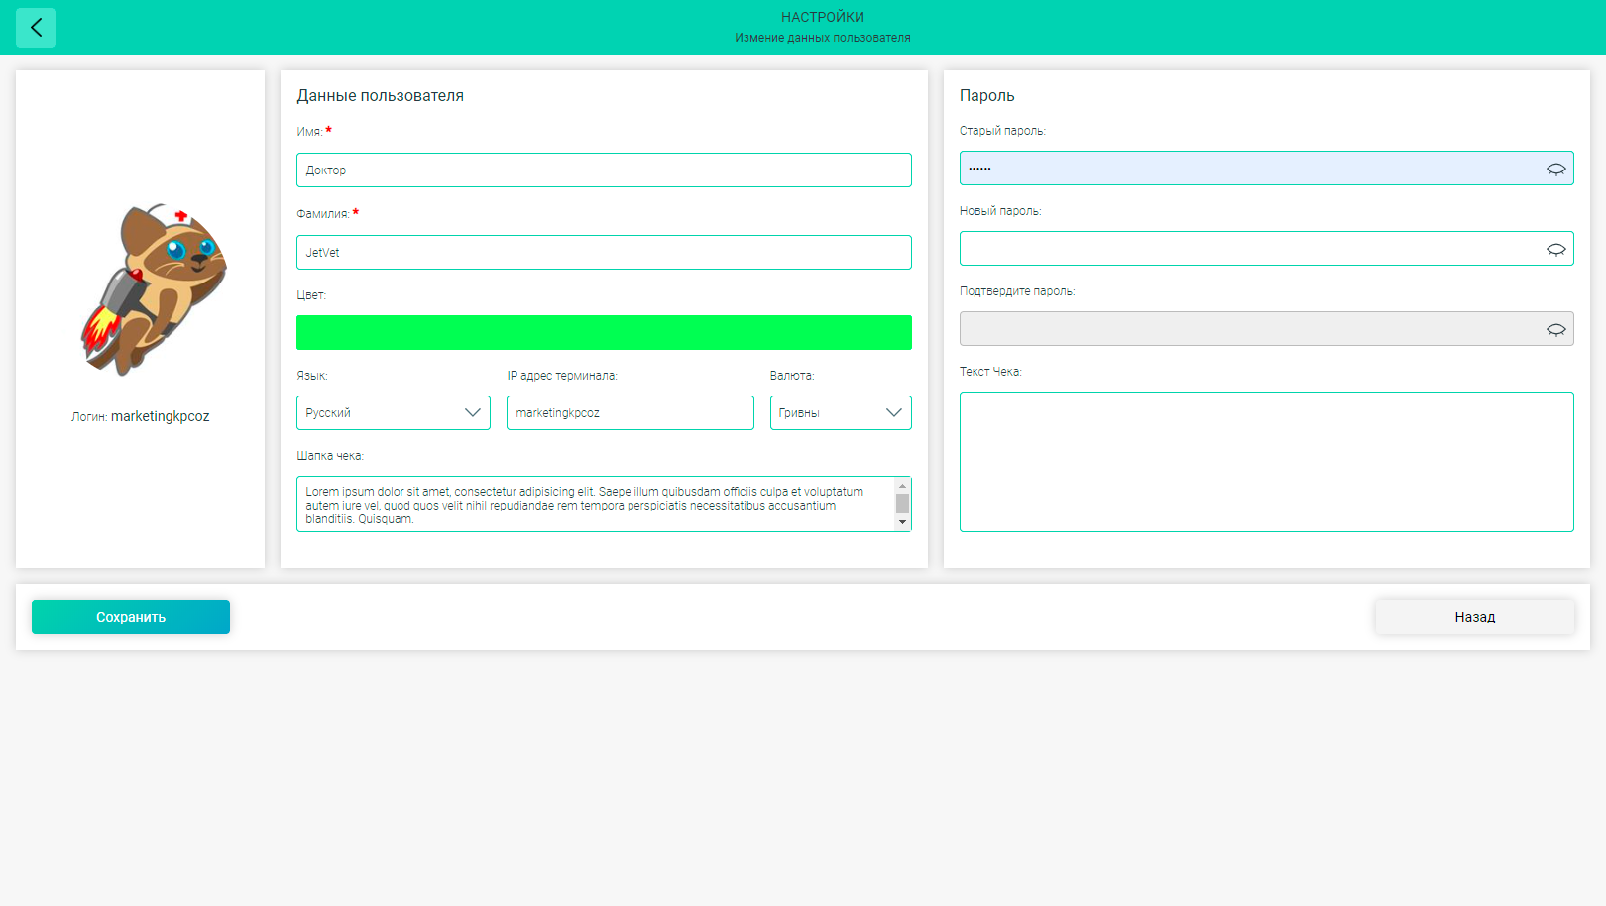The height and width of the screenshot is (906, 1606).
Task: Open the green color picker bar
Action: click(604, 333)
